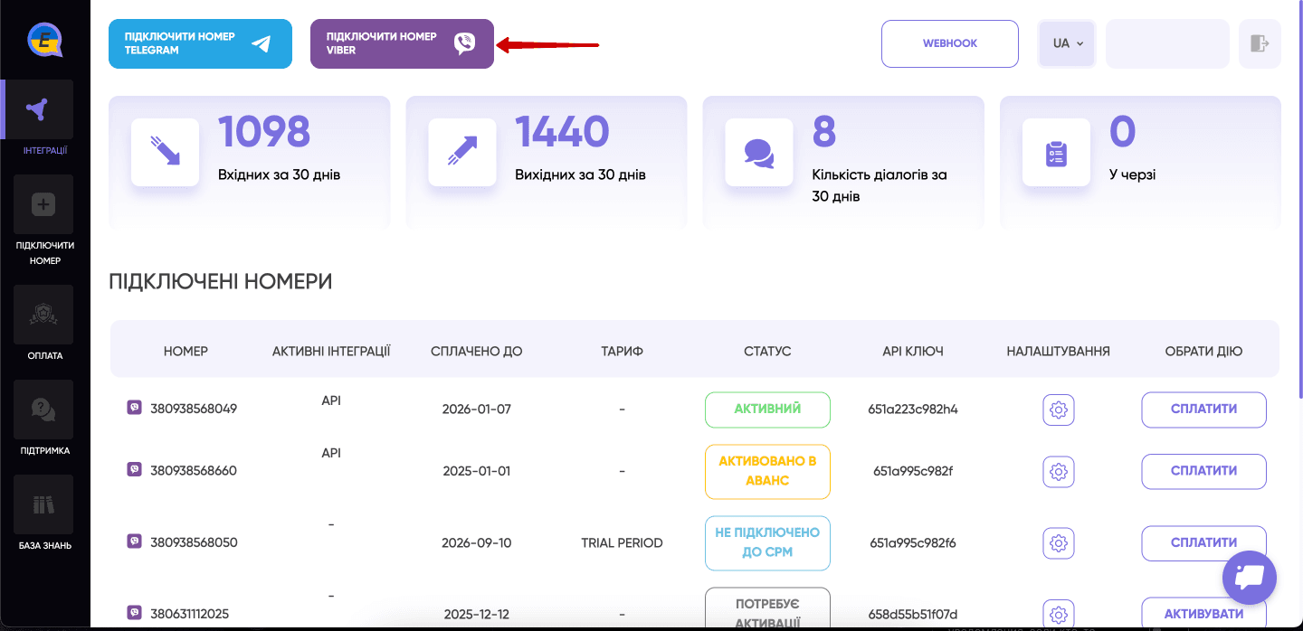Click API key 651a995c982f

click(913, 471)
